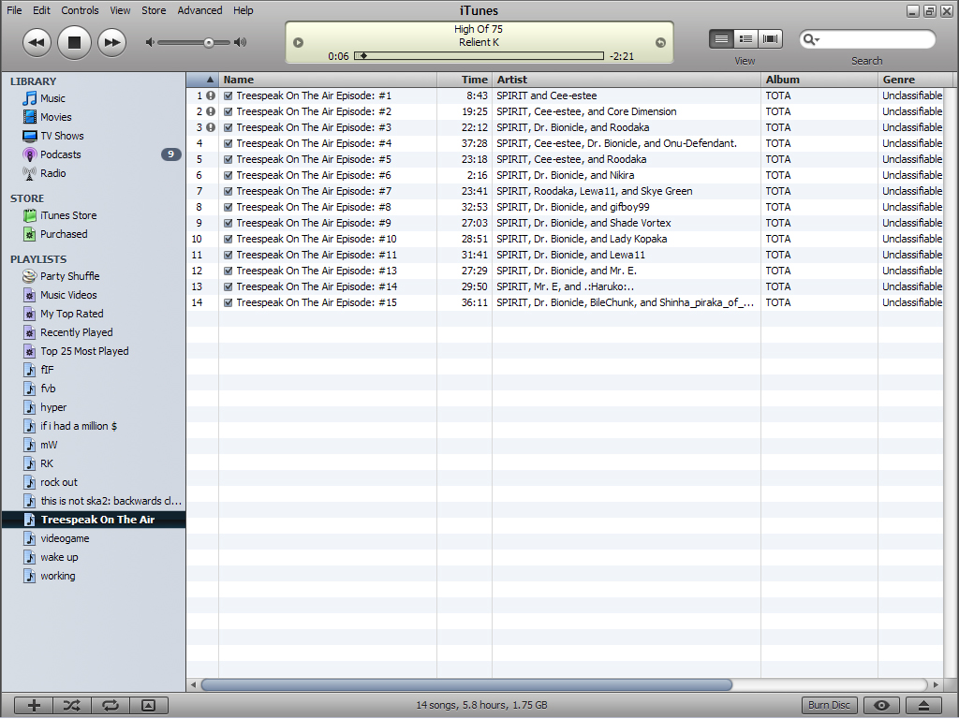Screen dimensions: 959x719
Task: Show album artwork pane
Action: (x=149, y=705)
